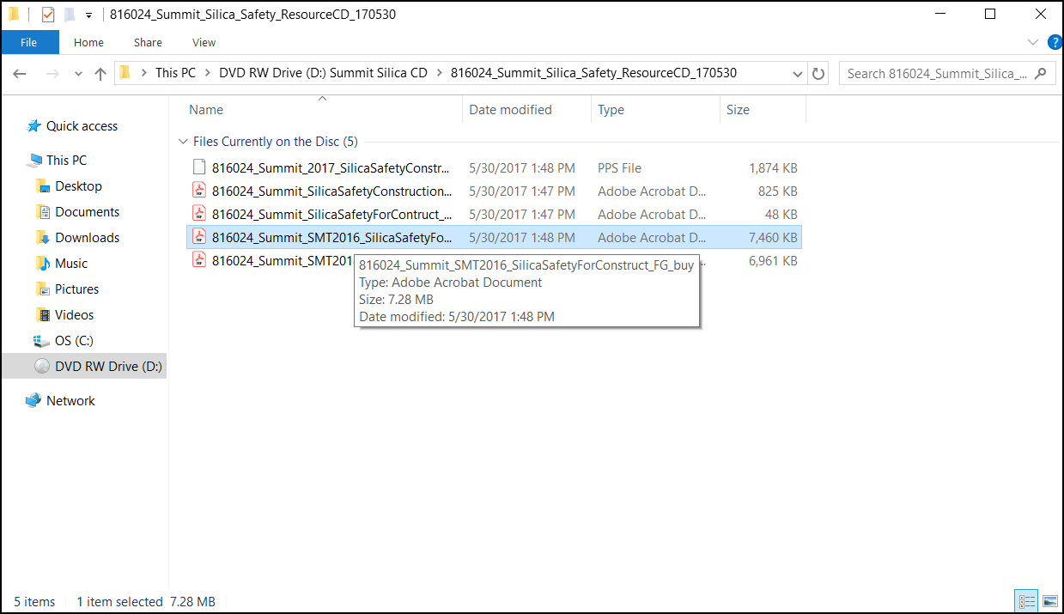Switch to the Share ribbon tab
This screenshot has height=614, width=1064.
click(x=148, y=42)
